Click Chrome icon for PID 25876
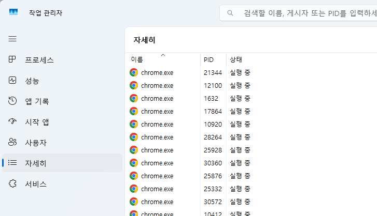Image resolution: width=377 pixels, height=216 pixels. point(134,176)
